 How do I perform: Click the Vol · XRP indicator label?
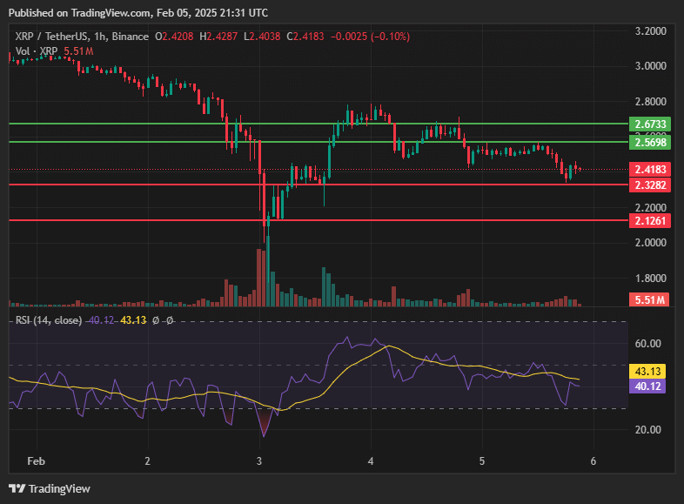tap(37, 51)
